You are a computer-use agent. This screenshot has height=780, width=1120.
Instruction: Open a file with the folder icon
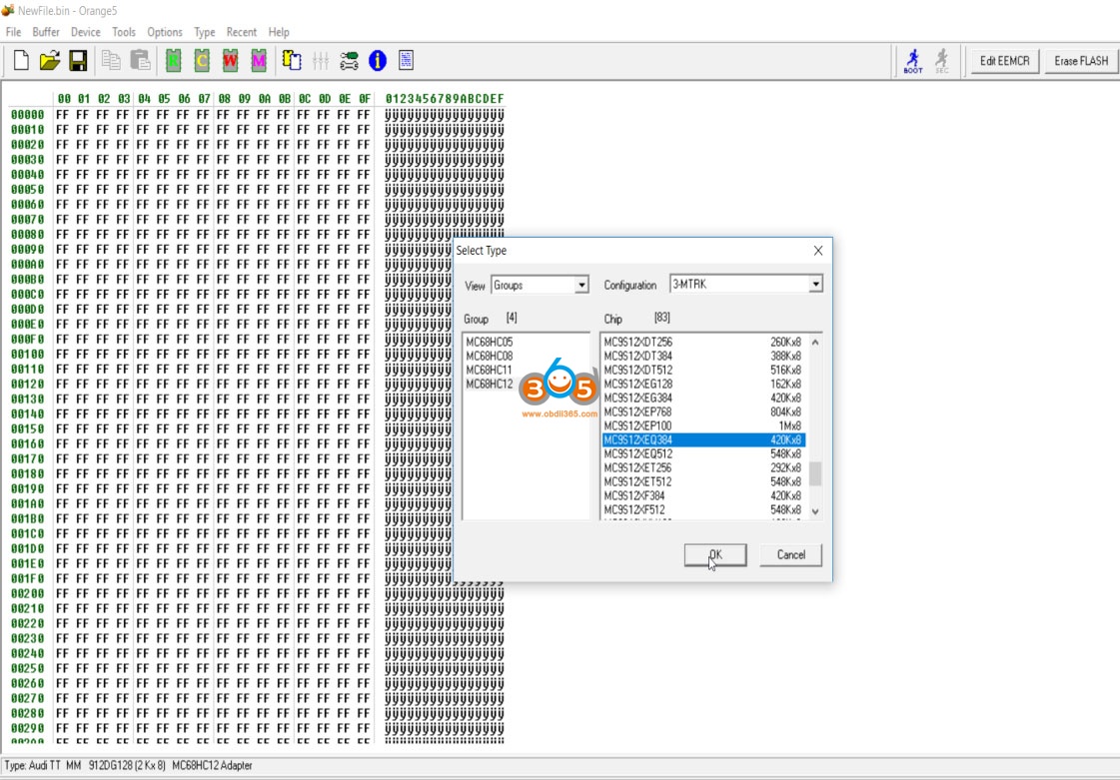49,61
